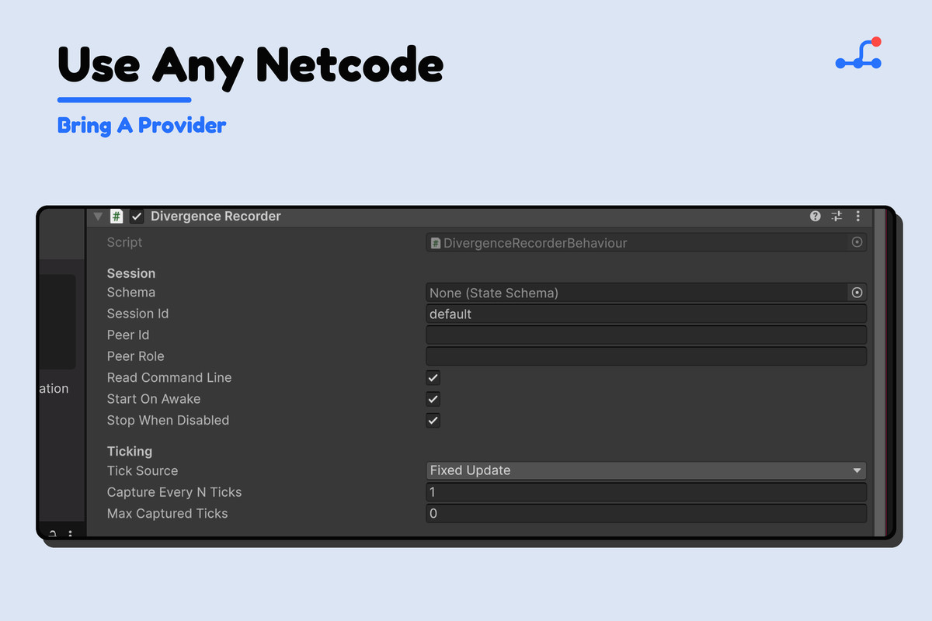Click the Divergence Recorder title text

tap(216, 217)
